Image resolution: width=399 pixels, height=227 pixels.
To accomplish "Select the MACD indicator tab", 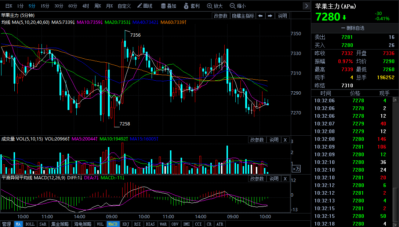I will click(x=113, y=224).
